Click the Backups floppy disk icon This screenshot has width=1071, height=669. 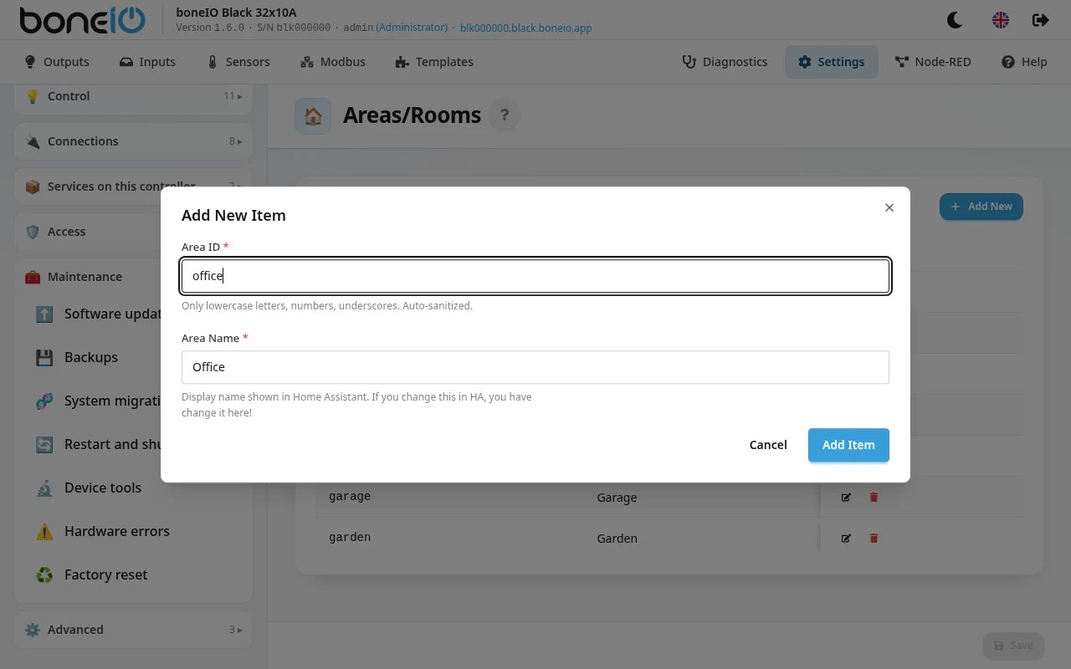[44, 357]
